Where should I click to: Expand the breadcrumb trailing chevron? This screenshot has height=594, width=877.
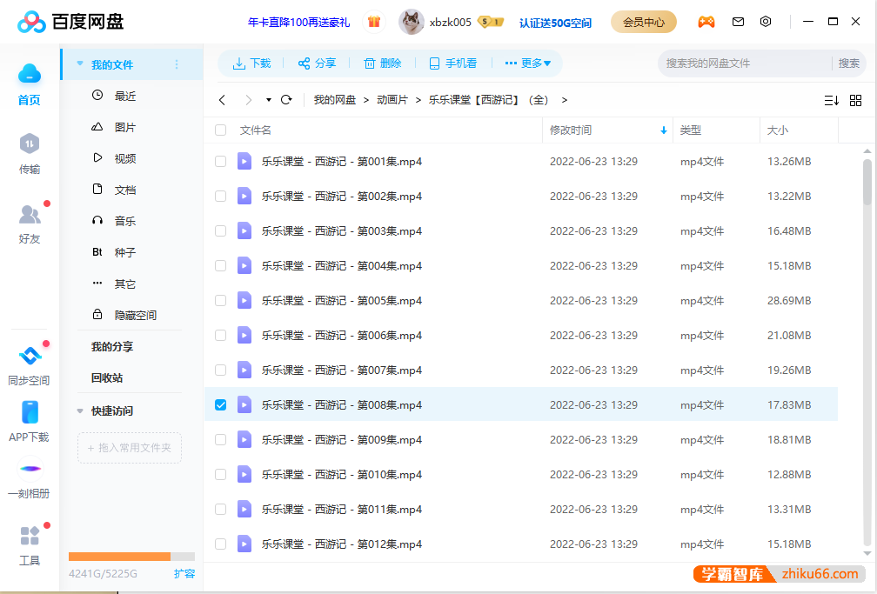pyautogui.click(x=565, y=100)
